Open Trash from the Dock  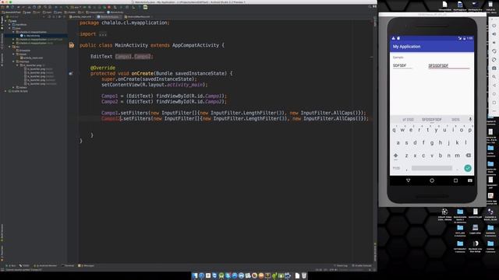[x=304, y=275]
